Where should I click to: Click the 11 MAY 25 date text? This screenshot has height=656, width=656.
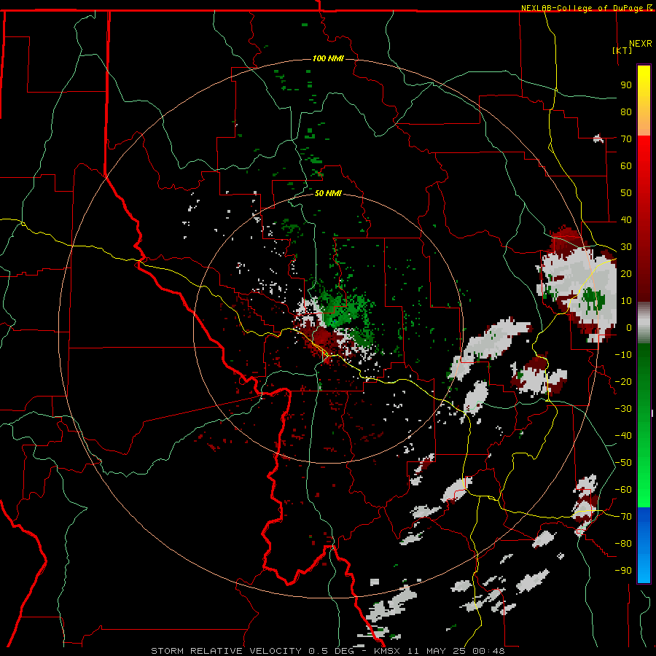coord(437,651)
